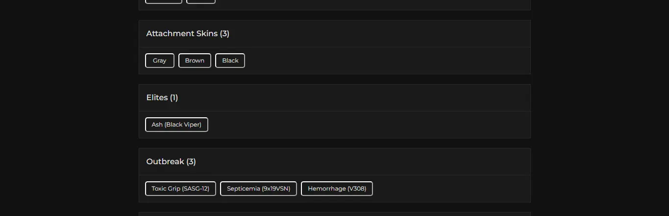The height and width of the screenshot is (216, 669).
Task: Collapse the Attachment Skins (3) section header
Action: pos(188,34)
